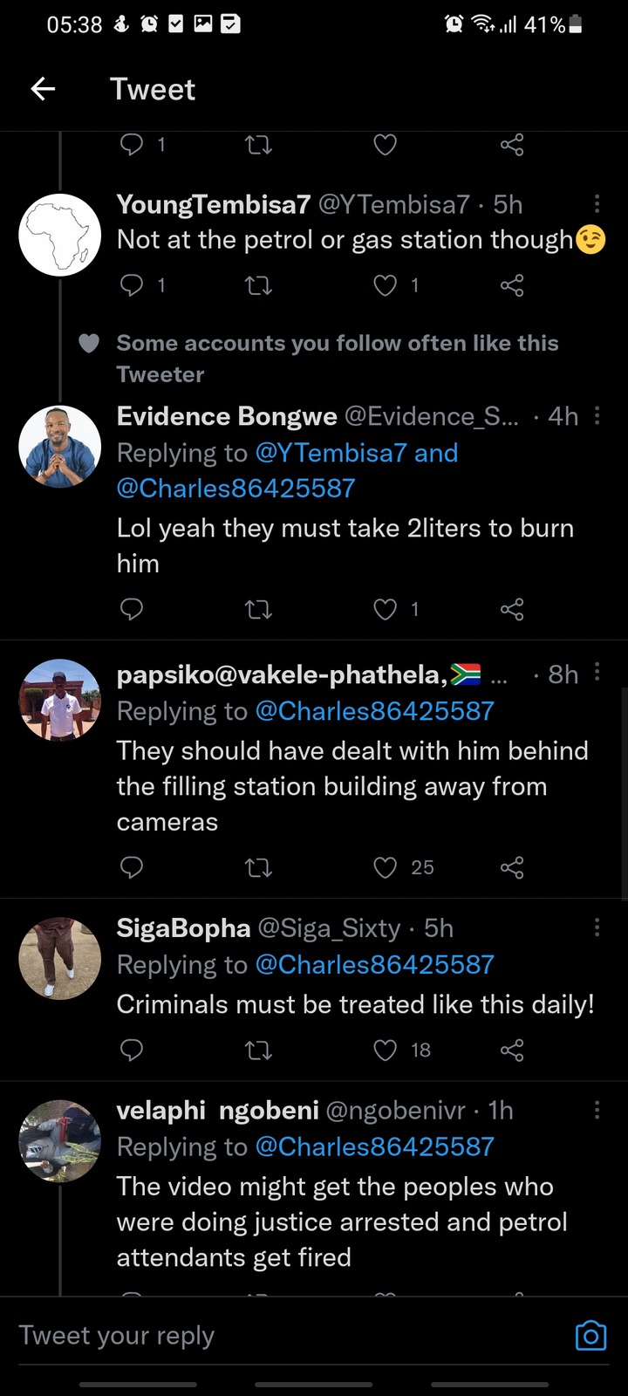
Task: Like SigaBopha's tweet with 18 likes
Action: point(386,1050)
